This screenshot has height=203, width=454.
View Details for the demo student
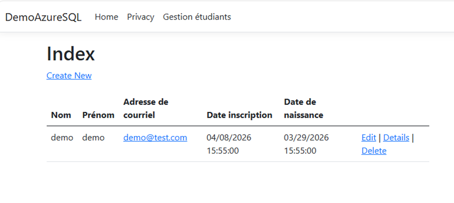click(396, 138)
